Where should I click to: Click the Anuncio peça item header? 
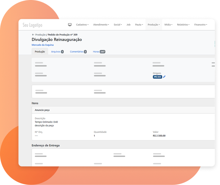click(42, 110)
